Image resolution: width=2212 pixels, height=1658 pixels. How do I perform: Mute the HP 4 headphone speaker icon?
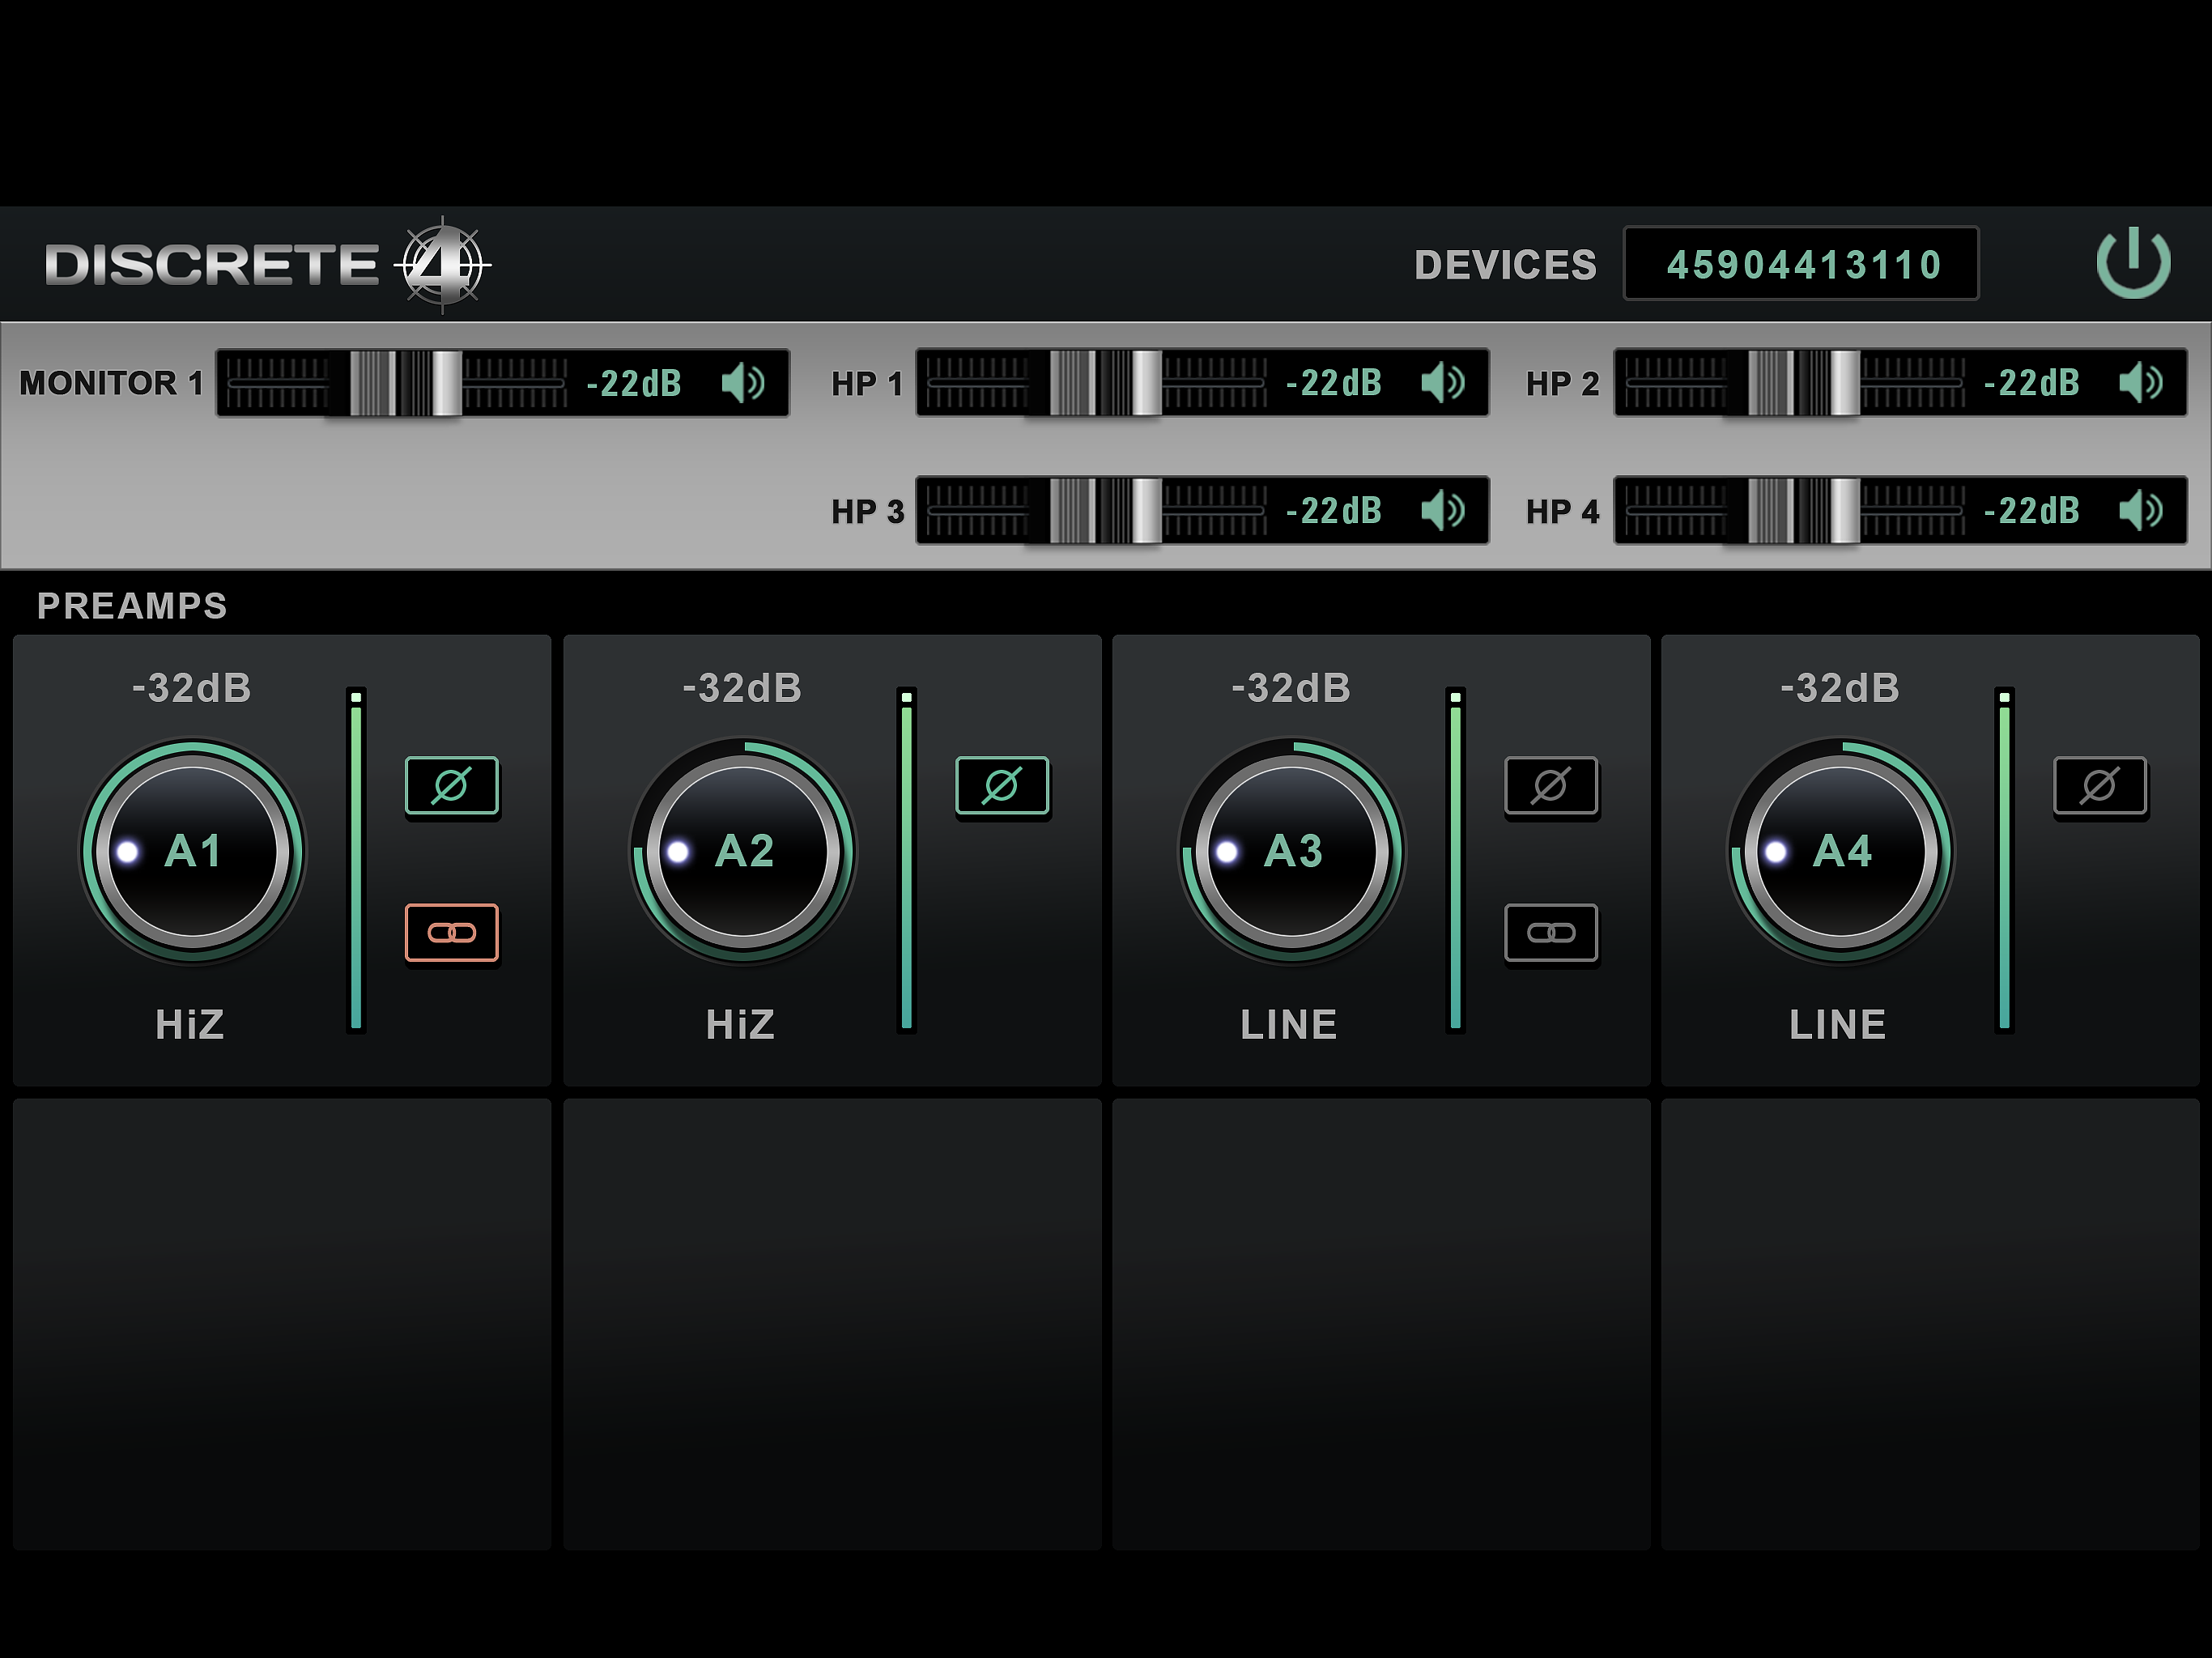coord(2141,511)
